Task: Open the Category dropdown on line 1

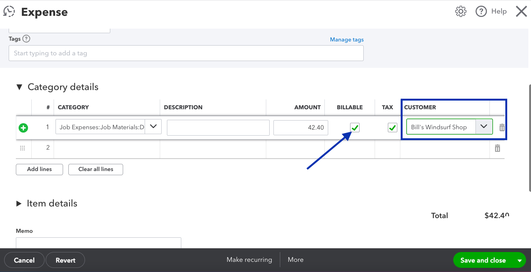Action: (153, 127)
